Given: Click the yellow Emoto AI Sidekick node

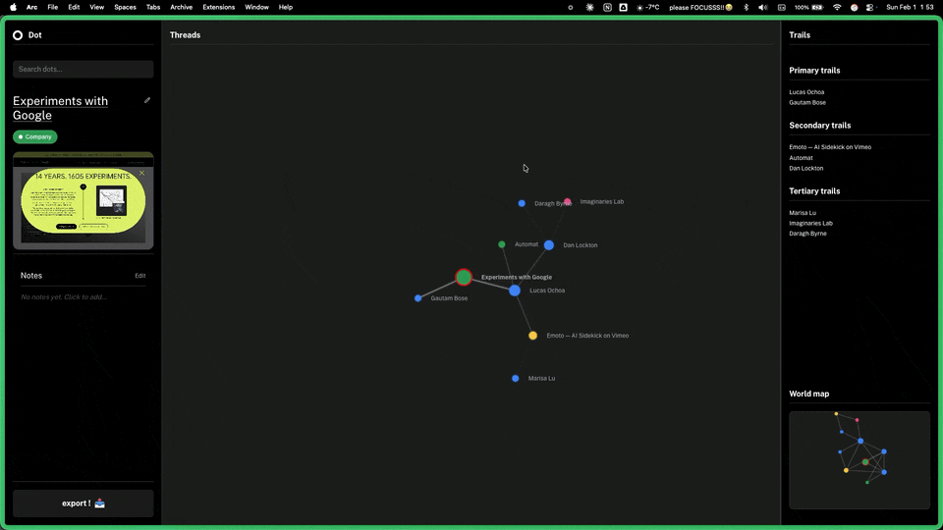Looking at the screenshot, I should tap(533, 336).
